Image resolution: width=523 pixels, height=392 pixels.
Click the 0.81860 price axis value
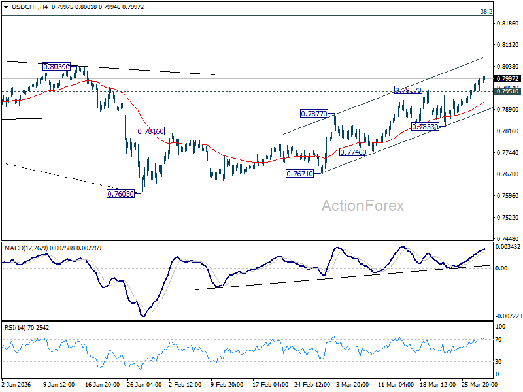(x=508, y=24)
